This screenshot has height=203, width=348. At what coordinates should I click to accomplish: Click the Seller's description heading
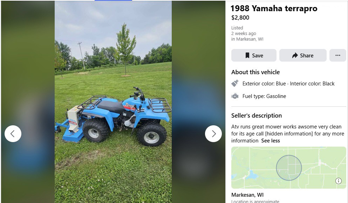click(257, 116)
